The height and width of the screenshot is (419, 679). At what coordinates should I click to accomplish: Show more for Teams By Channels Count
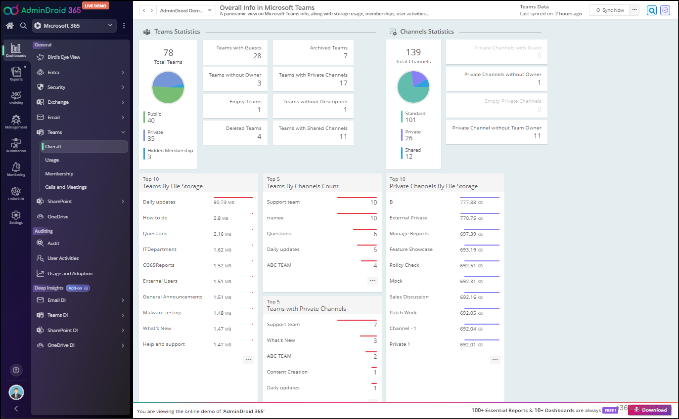click(x=372, y=281)
